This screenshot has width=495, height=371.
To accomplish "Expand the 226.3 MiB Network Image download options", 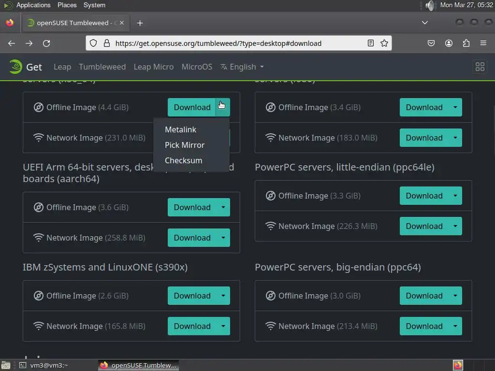I will pyautogui.click(x=455, y=226).
